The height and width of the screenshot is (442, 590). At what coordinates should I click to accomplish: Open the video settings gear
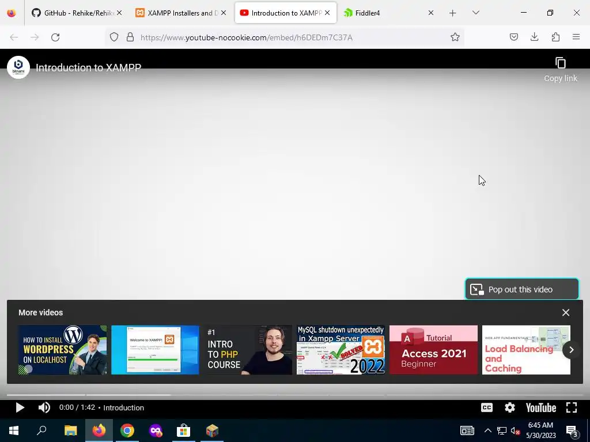click(x=509, y=407)
